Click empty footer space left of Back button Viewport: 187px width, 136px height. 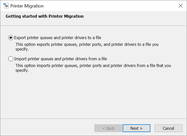pos(48,128)
